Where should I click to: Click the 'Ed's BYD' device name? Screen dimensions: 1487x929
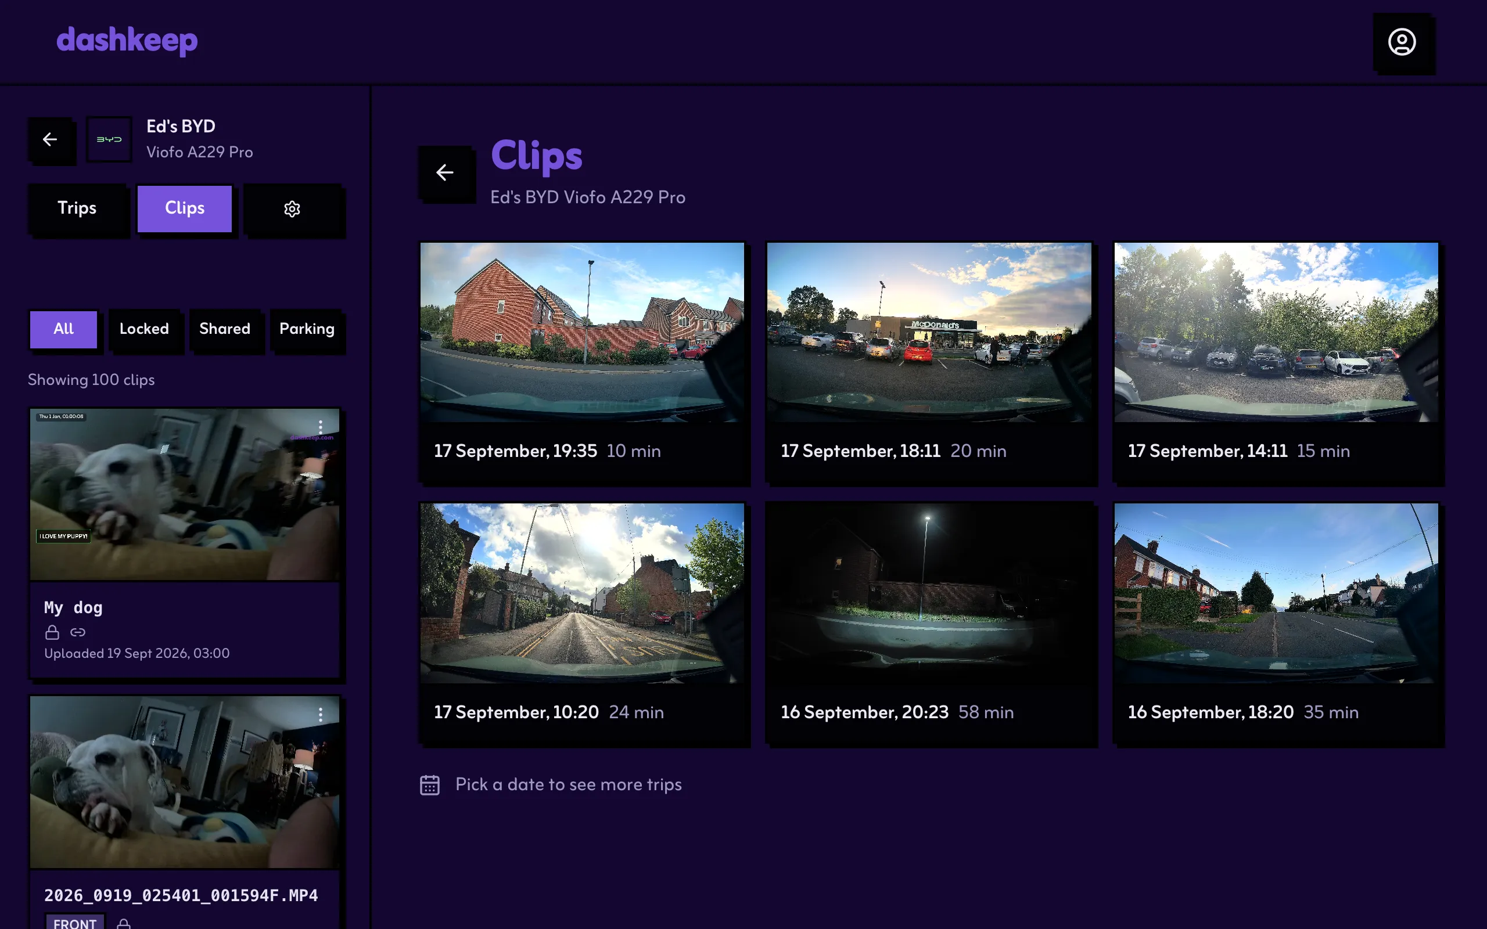(x=181, y=127)
